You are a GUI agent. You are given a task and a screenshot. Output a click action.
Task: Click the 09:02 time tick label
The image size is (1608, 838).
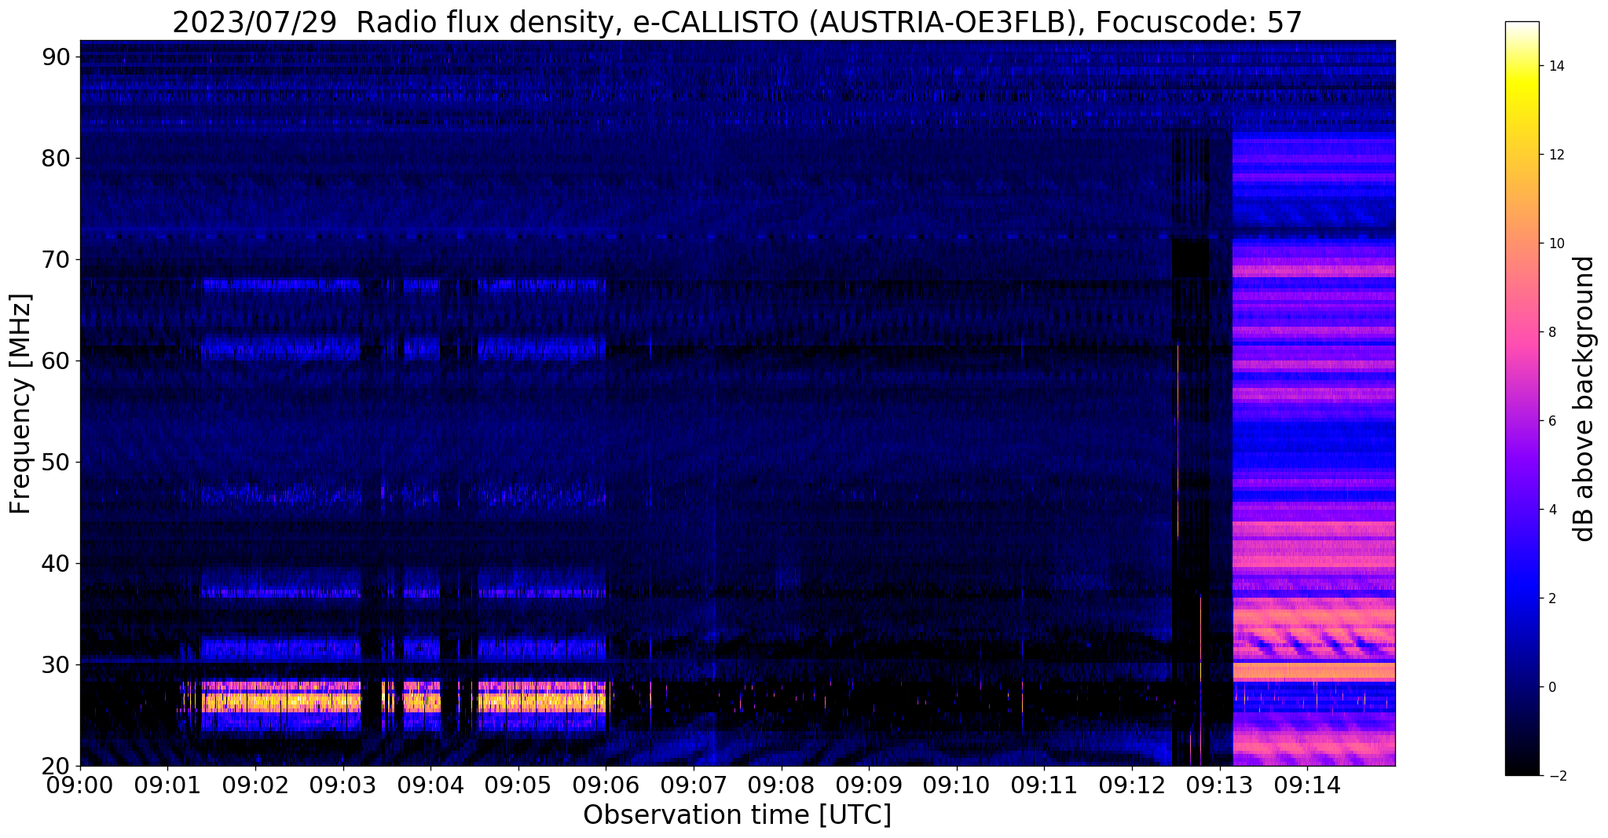pyautogui.click(x=255, y=784)
